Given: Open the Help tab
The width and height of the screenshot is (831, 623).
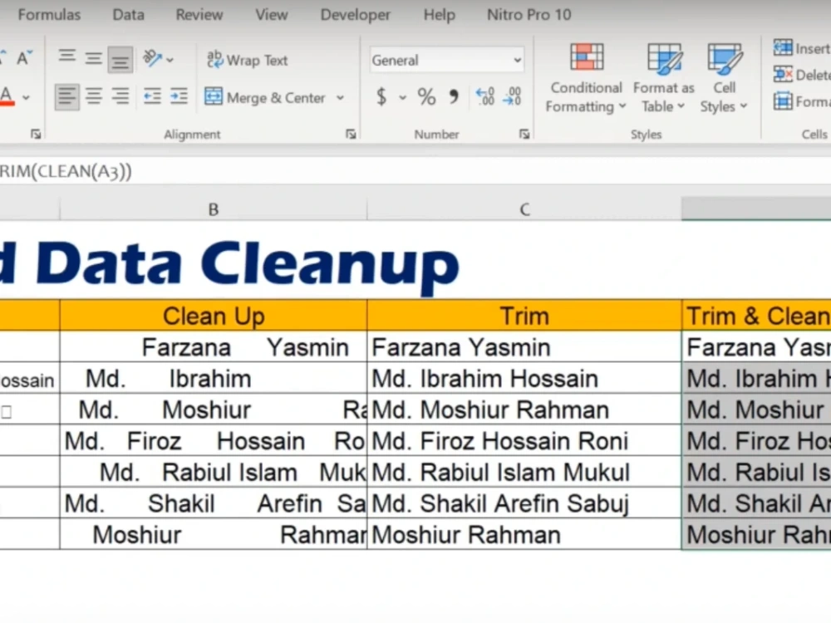Looking at the screenshot, I should 439,14.
